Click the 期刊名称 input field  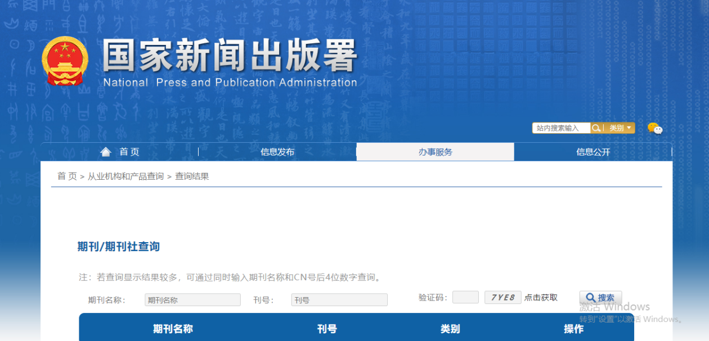[x=192, y=300]
